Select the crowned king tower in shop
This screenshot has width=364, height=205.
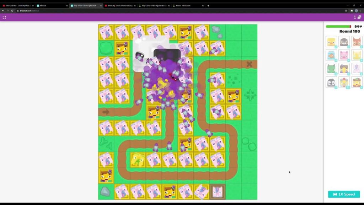click(x=357, y=83)
